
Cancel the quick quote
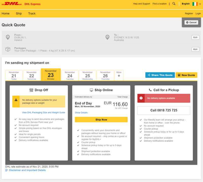coord(191,22)
